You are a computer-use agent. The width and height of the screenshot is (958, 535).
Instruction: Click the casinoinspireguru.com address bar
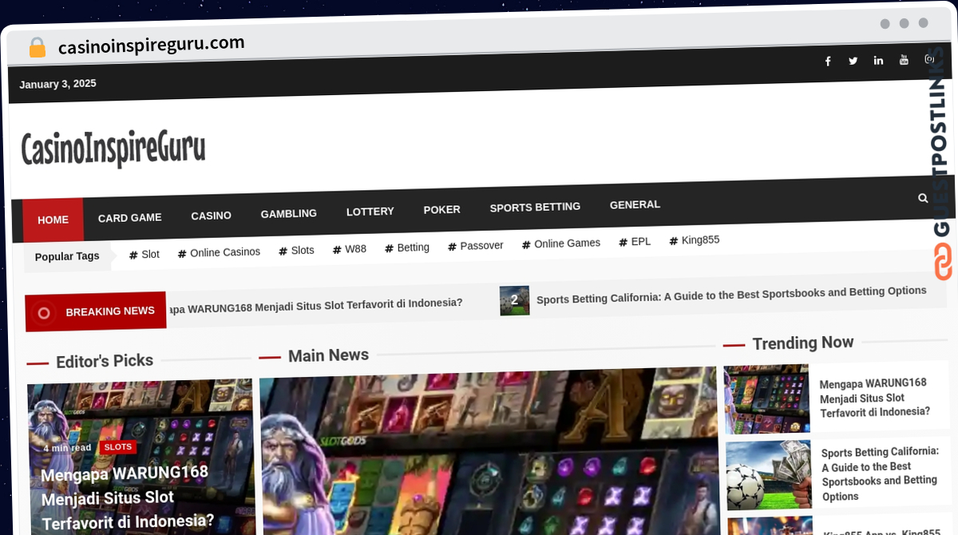tap(152, 45)
